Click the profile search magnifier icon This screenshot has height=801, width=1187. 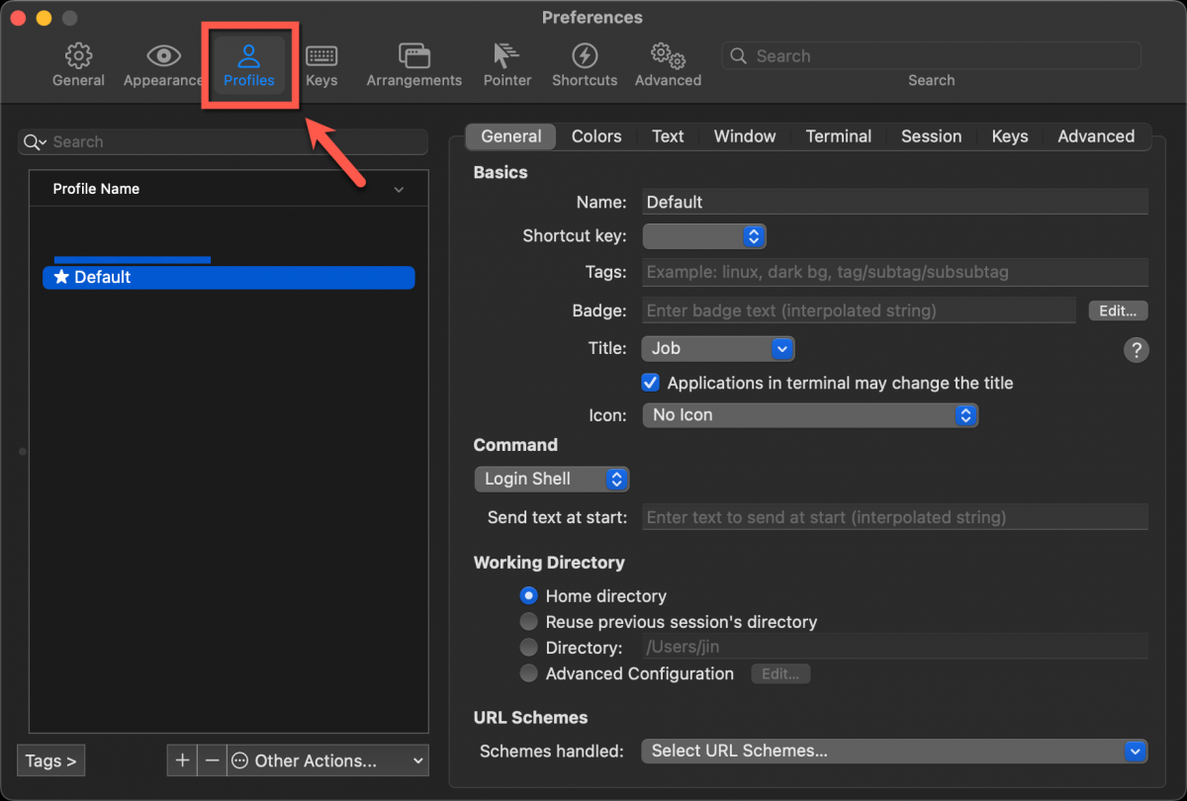35,142
